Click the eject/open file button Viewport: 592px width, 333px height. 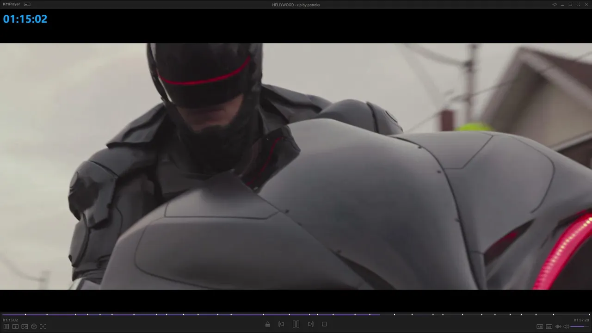[267, 324]
